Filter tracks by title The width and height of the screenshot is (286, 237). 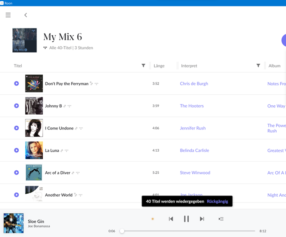pos(143,65)
